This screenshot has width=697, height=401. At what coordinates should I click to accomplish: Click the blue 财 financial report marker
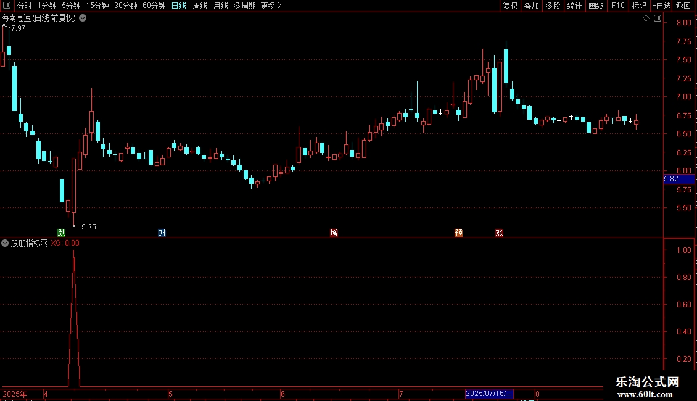[162, 233]
